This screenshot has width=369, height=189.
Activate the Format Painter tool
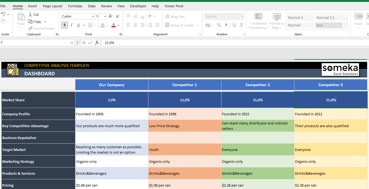(42, 28)
